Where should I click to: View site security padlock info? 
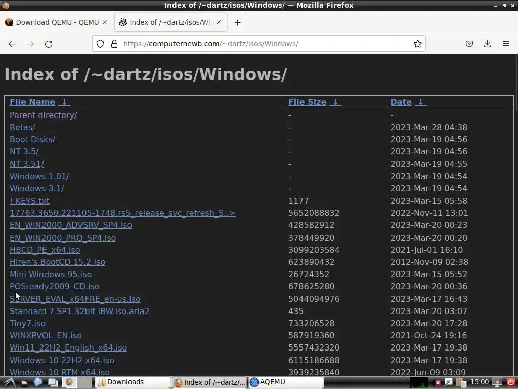114,44
